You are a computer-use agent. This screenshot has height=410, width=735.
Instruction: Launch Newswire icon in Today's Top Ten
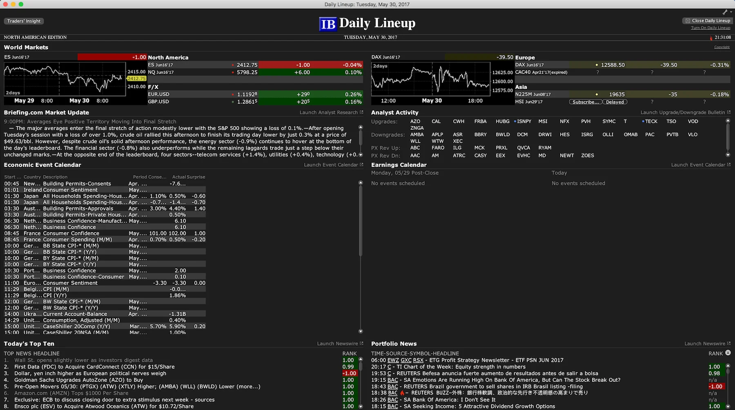[x=361, y=344]
